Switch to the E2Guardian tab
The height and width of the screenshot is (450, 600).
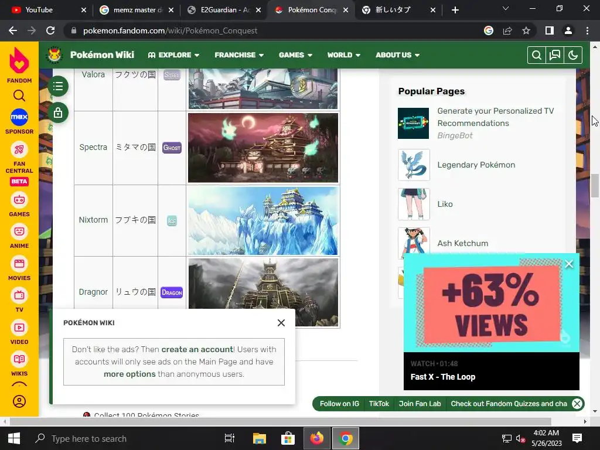pos(225,10)
